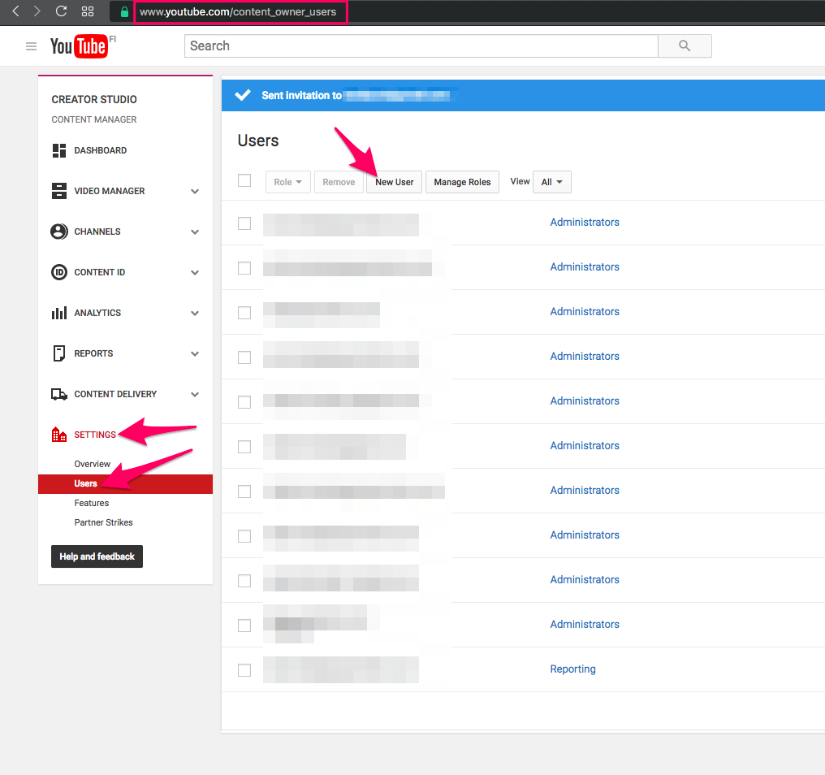Open Dashboard in Creator Studio menu
The width and height of the screenshot is (825, 775).
(x=101, y=150)
